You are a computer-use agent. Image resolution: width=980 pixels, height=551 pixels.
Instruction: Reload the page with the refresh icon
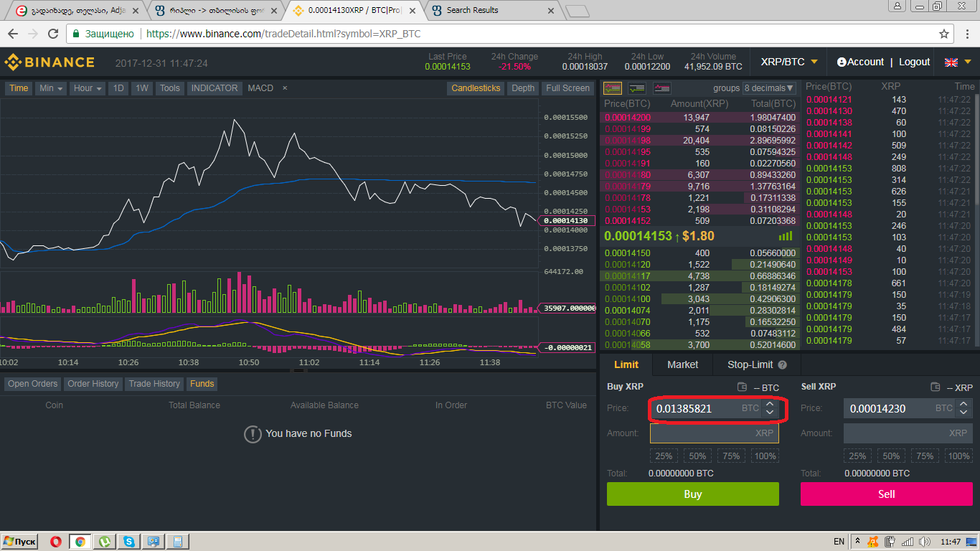(53, 34)
